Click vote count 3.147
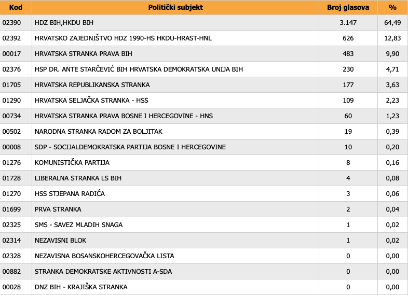The height and width of the screenshot is (295, 408). 348,23
